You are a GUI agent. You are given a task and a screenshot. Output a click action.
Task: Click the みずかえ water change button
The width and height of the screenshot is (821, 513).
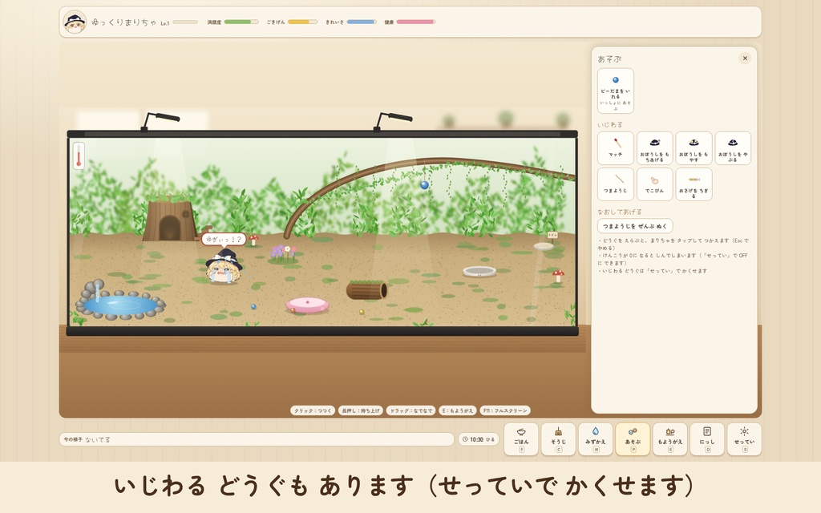pyautogui.click(x=596, y=439)
